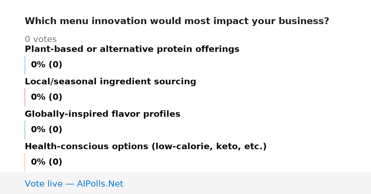Click the 0% (0) result for Health-conscious
Screen dimensions: 371x194
[x=46, y=162]
